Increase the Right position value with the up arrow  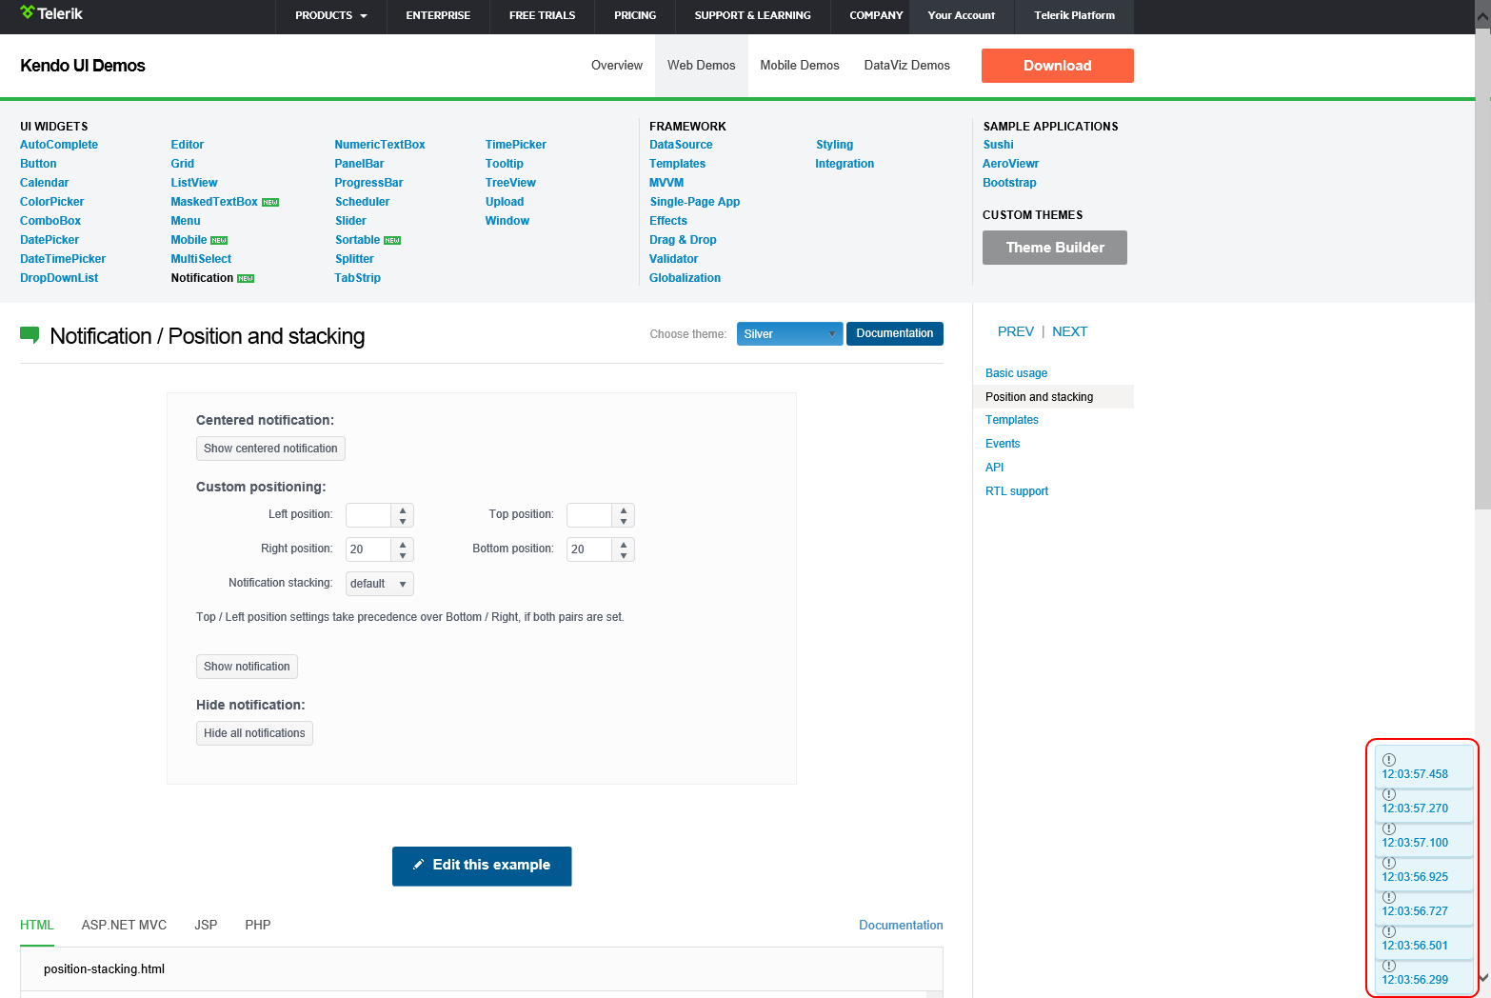coord(403,544)
